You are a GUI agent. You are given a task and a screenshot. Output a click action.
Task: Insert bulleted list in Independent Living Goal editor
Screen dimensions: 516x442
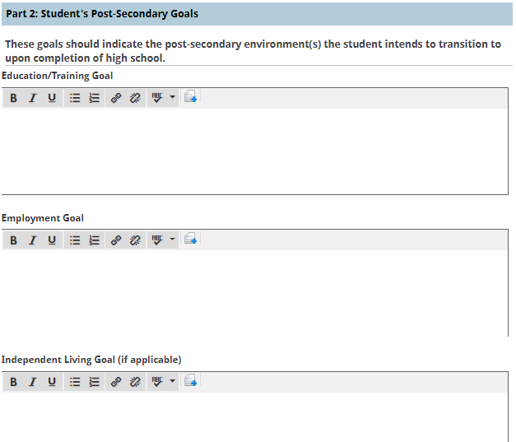point(75,382)
